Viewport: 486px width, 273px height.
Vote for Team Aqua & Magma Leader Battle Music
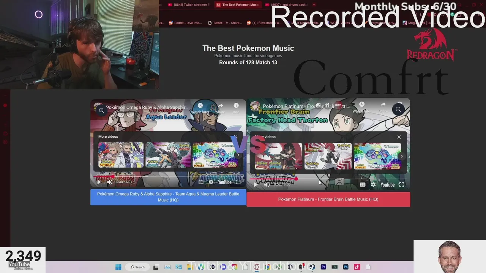(168, 197)
